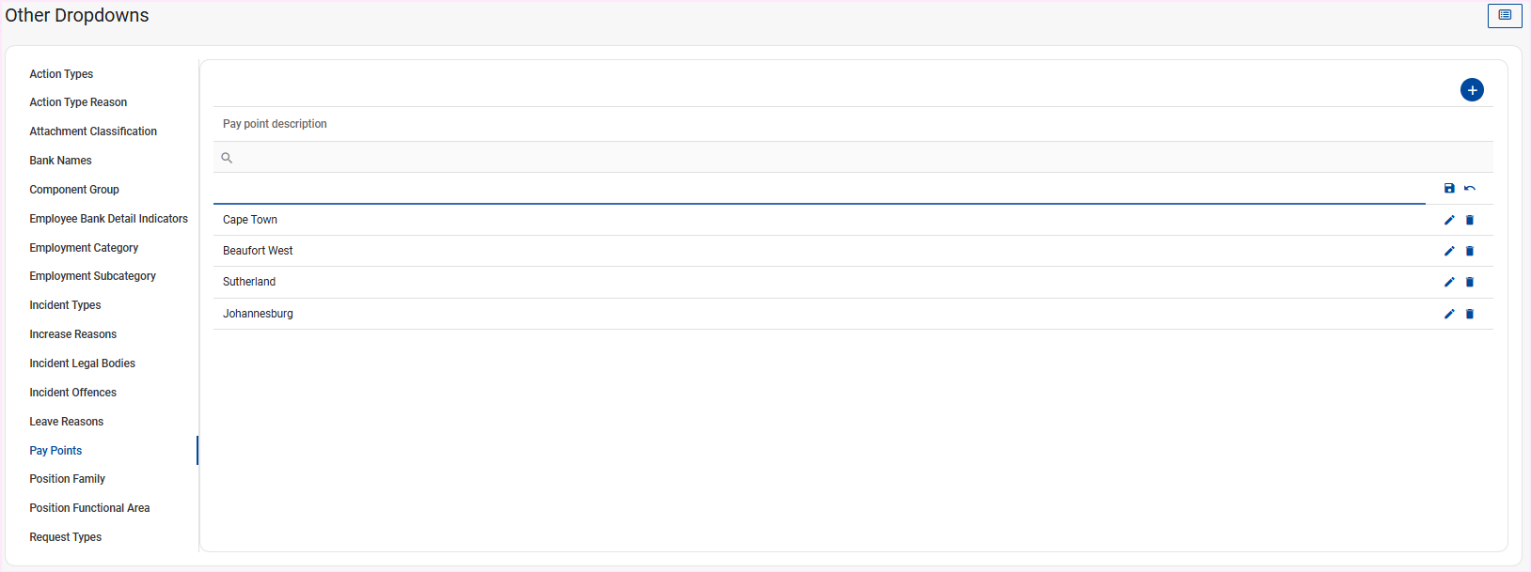This screenshot has height=572, width=1531.
Task: Open the Action Types menu item
Action: [x=61, y=74]
